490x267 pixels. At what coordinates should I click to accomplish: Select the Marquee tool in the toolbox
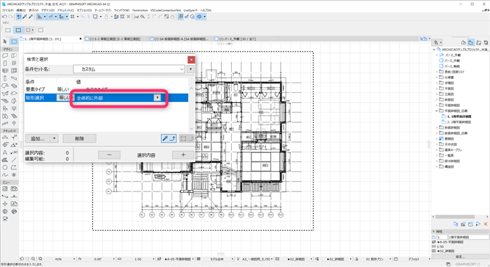[14, 41]
